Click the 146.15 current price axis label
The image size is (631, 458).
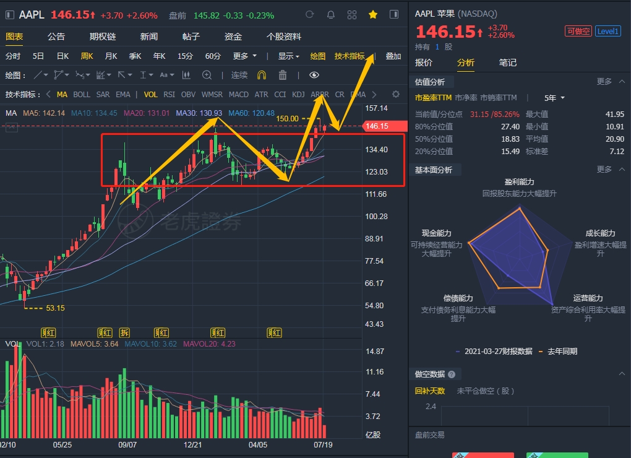pos(384,126)
